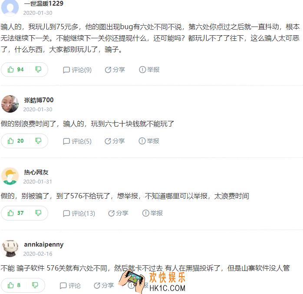Report 张皓博700's review
This screenshot has width=303, height=294.
click(149, 141)
